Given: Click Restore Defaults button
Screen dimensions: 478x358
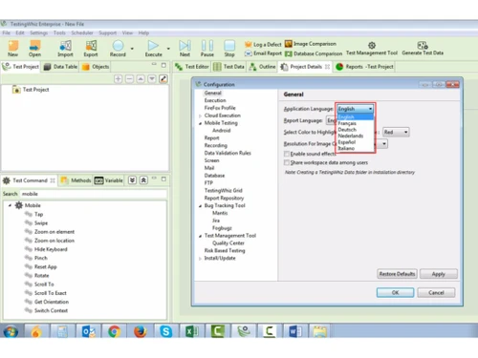Looking at the screenshot, I should [x=397, y=274].
